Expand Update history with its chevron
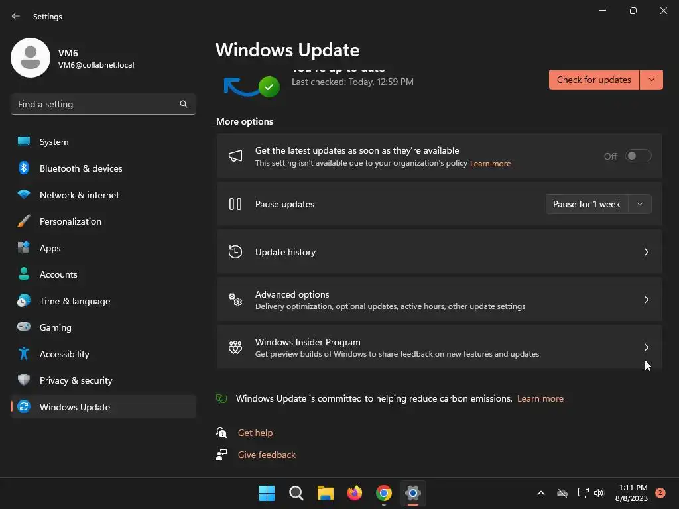The width and height of the screenshot is (679, 509). (646, 252)
